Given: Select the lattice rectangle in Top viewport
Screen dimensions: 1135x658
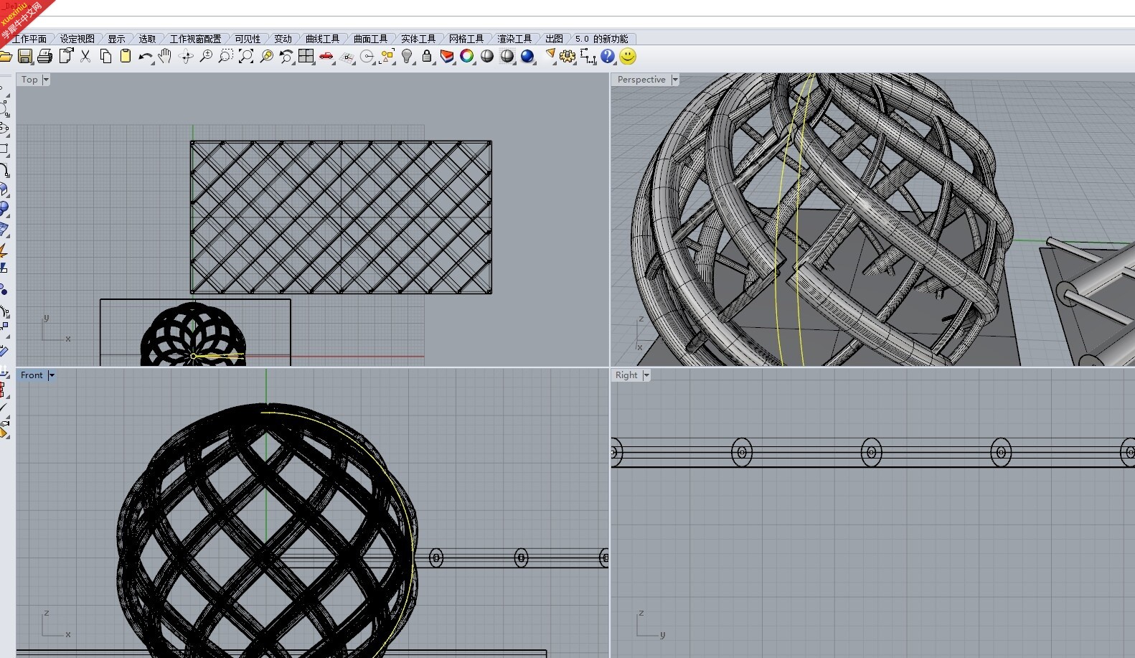Looking at the screenshot, I should point(341,217).
